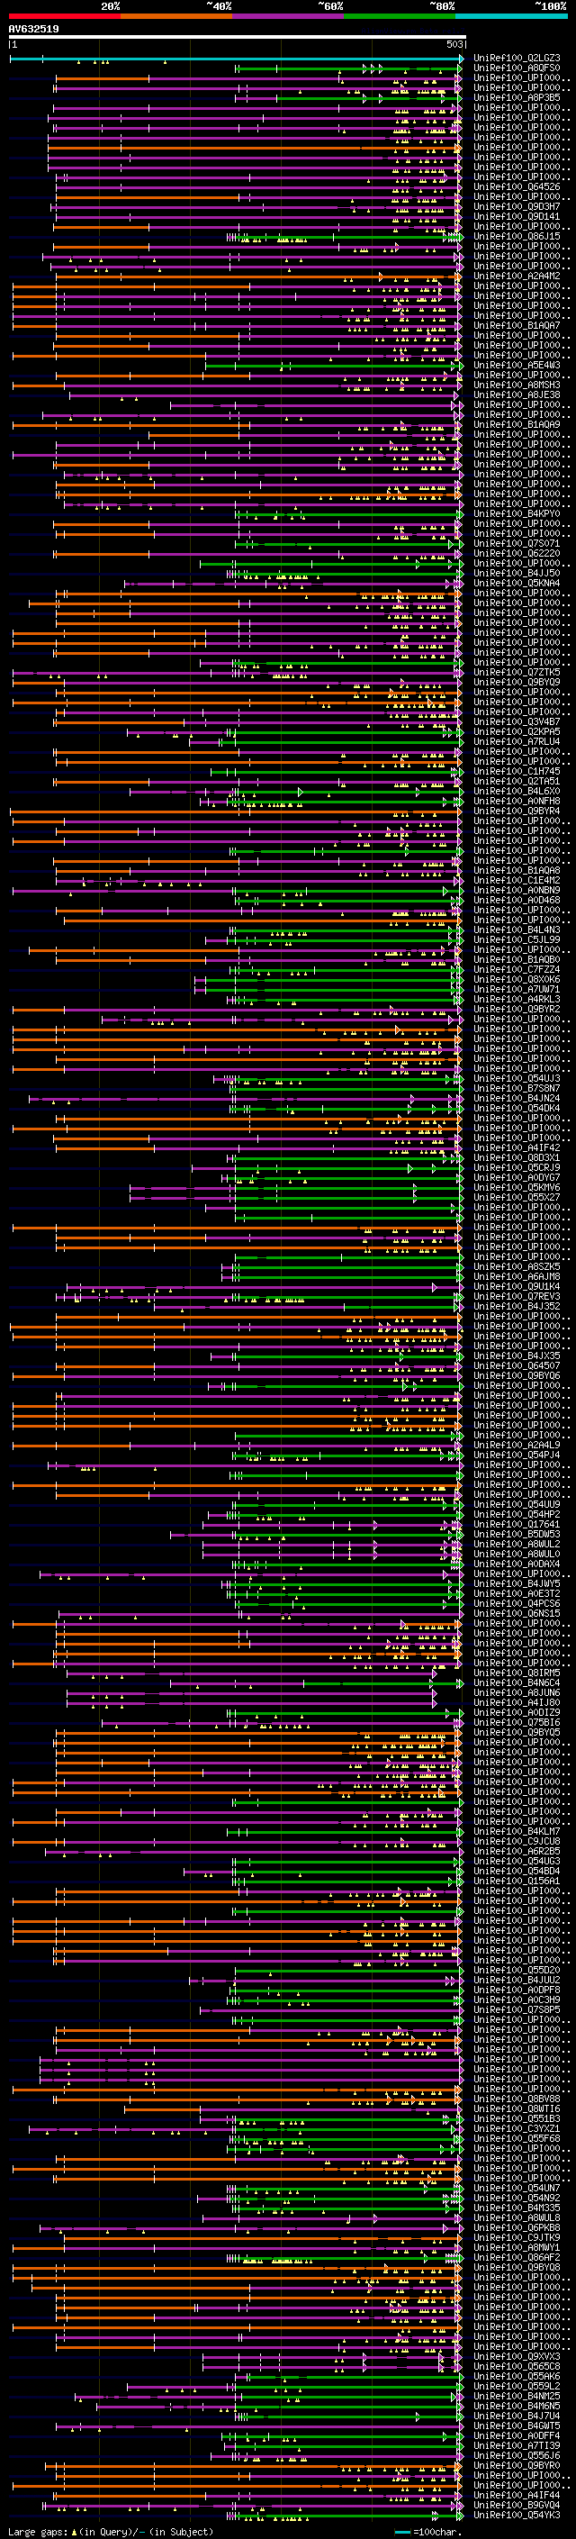Open the UniRef100_A8MSH3 hit
The width and height of the screenshot is (576, 2539).
516,385
